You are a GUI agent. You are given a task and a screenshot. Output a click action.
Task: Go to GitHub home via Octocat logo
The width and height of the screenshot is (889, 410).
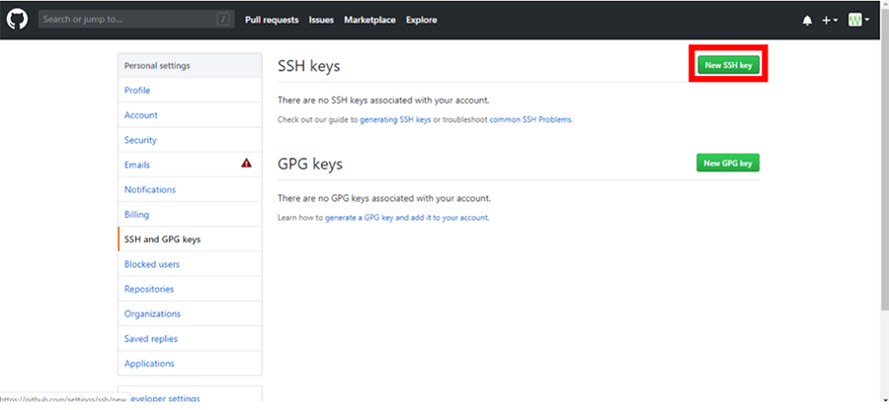17,20
